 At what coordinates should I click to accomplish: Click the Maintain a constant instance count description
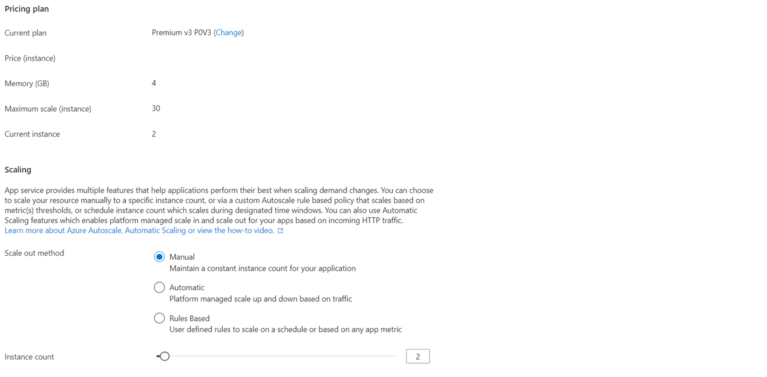(x=262, y=268)
